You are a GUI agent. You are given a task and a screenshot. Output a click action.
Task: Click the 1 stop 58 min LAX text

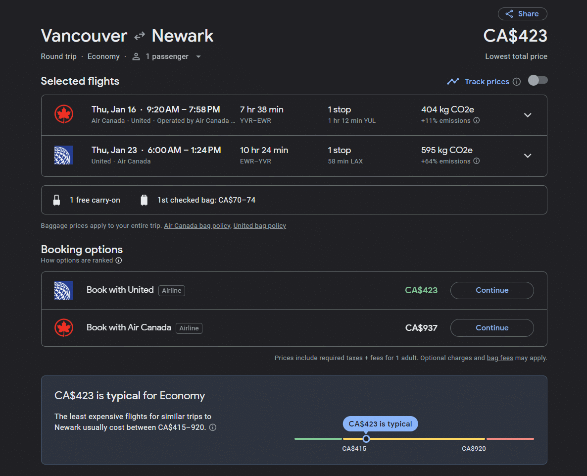point(345,156)
